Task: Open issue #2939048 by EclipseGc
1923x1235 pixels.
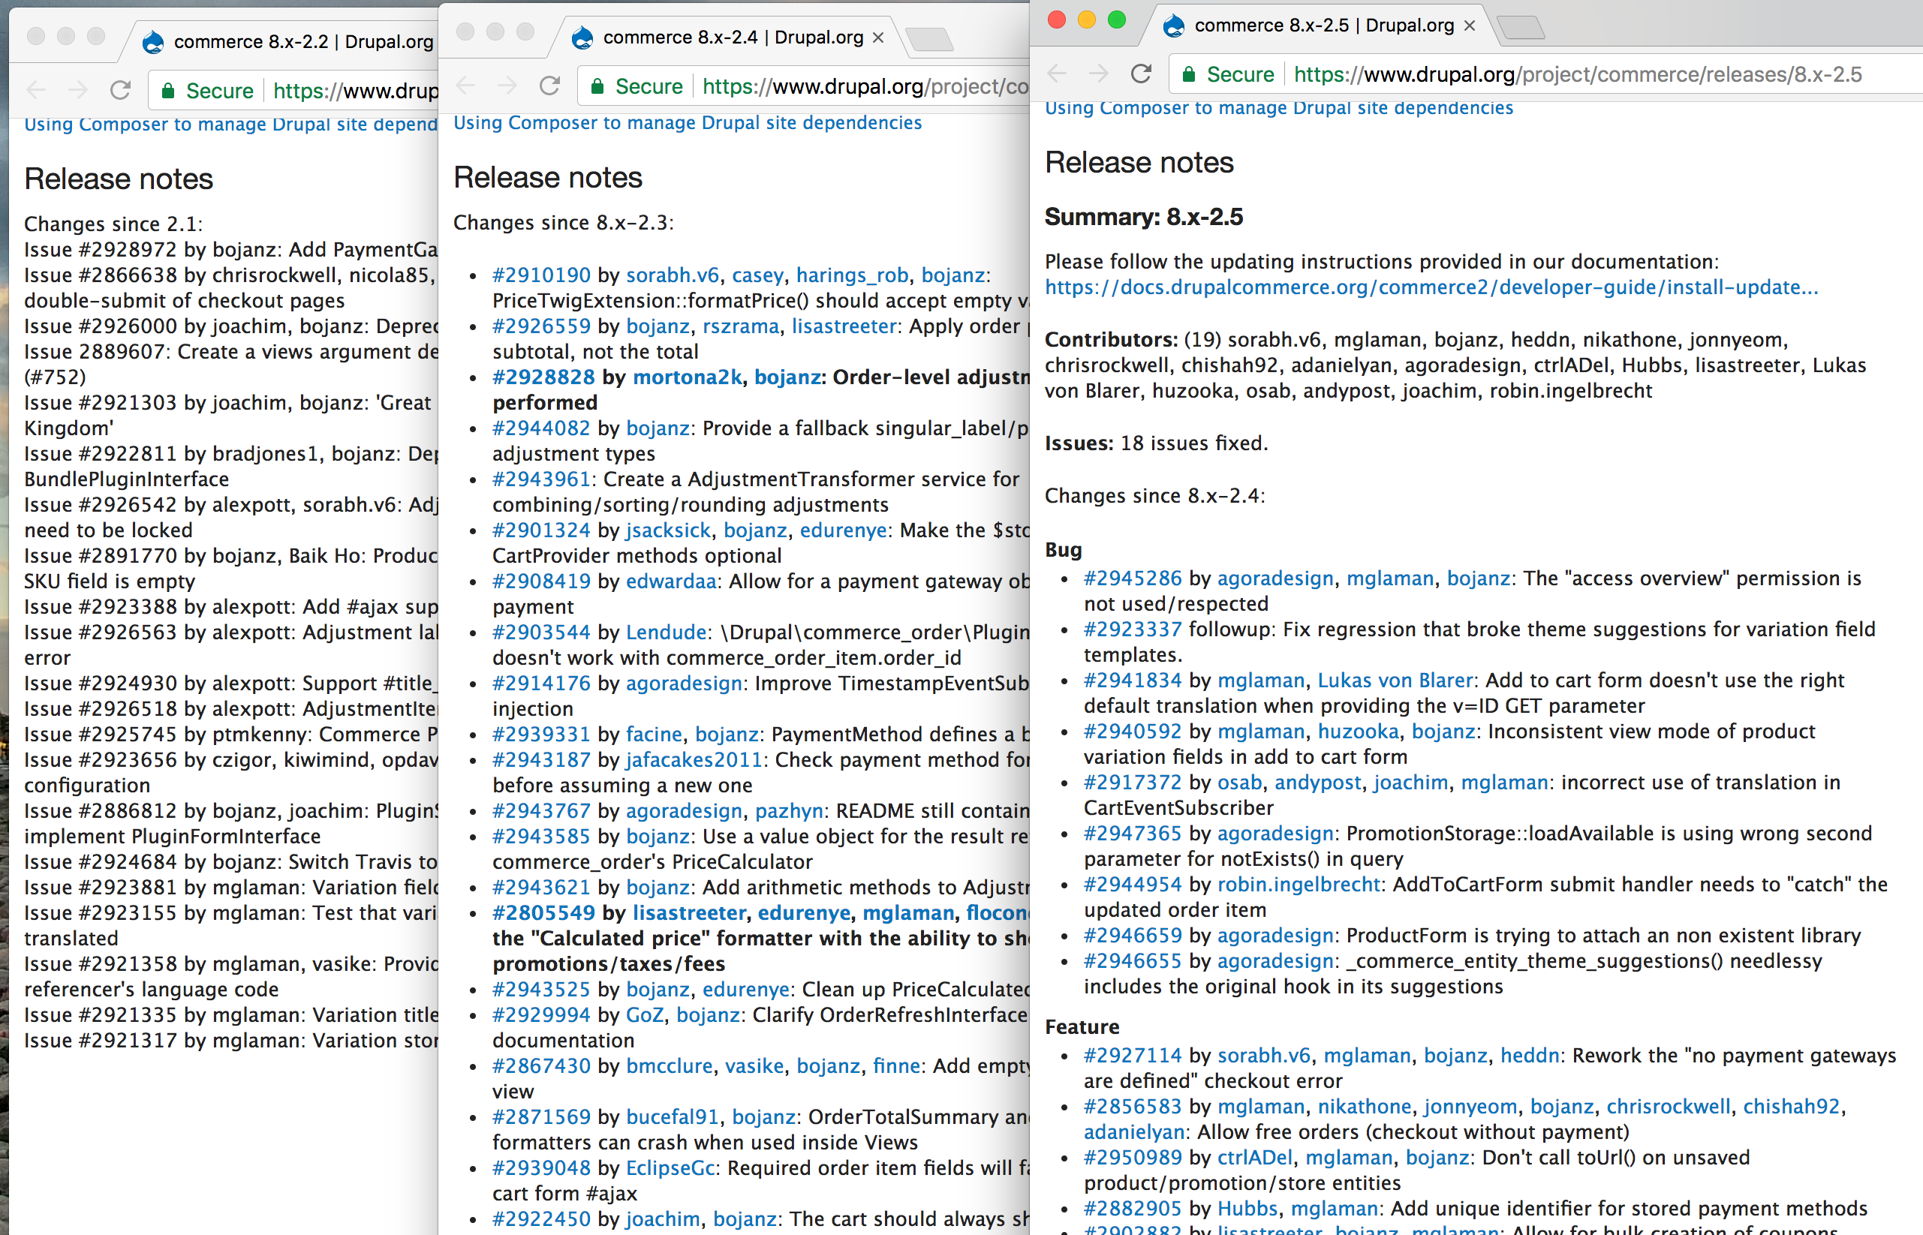Action: point(540,1168)
